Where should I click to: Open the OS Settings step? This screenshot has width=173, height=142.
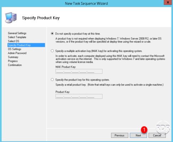[15, 49]
